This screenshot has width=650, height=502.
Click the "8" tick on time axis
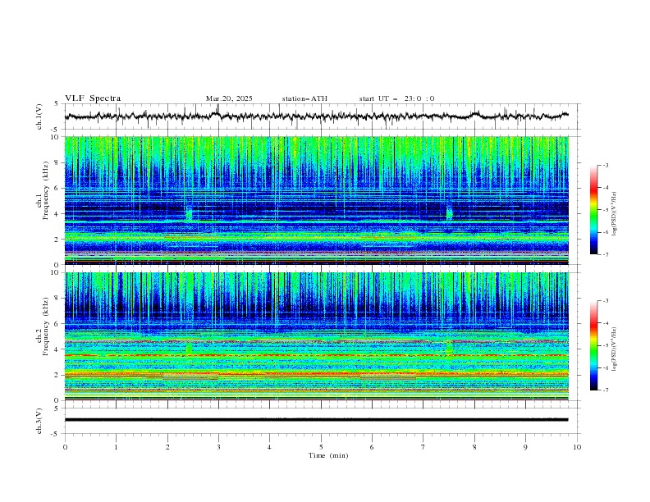[474, 447]
